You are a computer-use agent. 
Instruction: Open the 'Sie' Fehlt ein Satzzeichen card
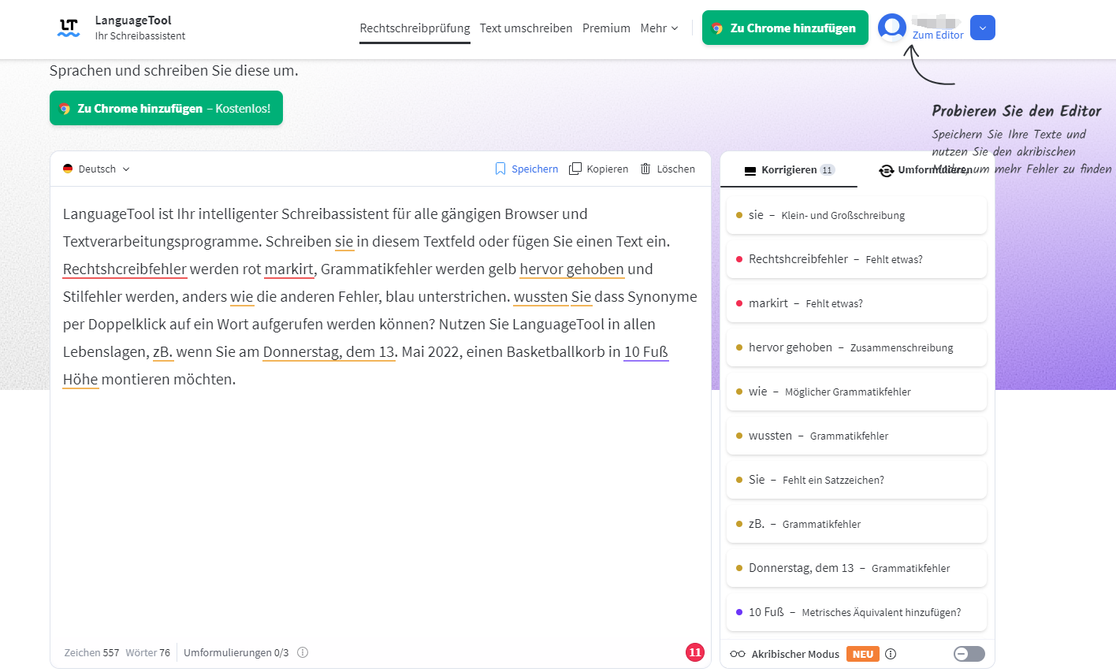coord(857,480)
